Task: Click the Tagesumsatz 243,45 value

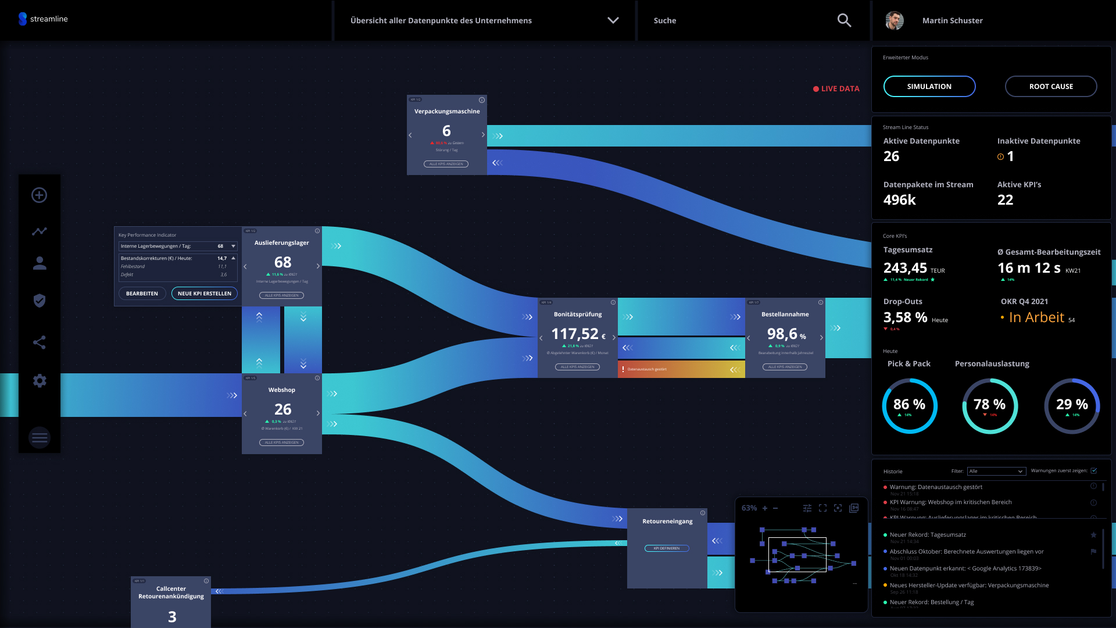Action: coord(905,268)
